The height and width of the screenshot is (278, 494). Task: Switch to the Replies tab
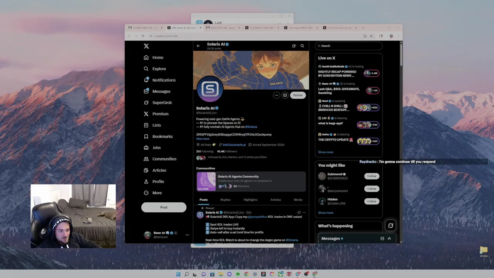point(225,200)
